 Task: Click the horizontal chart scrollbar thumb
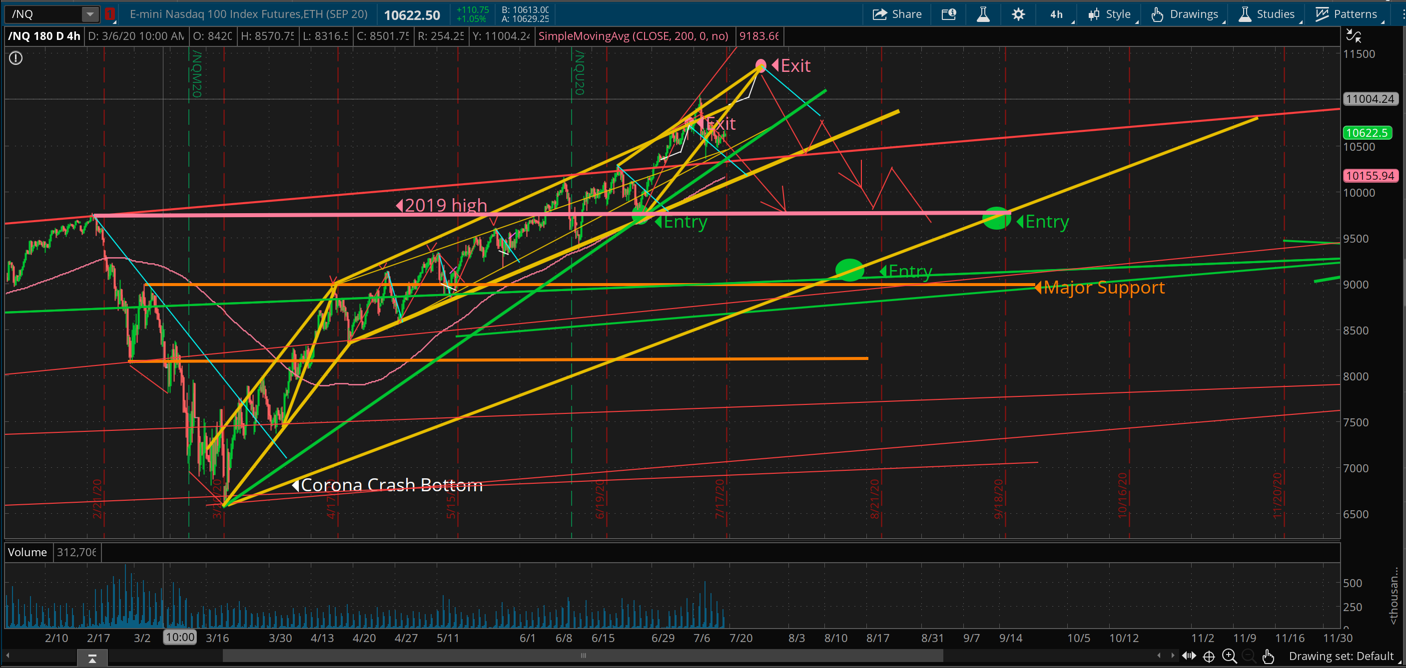click(x=583, y=656)
